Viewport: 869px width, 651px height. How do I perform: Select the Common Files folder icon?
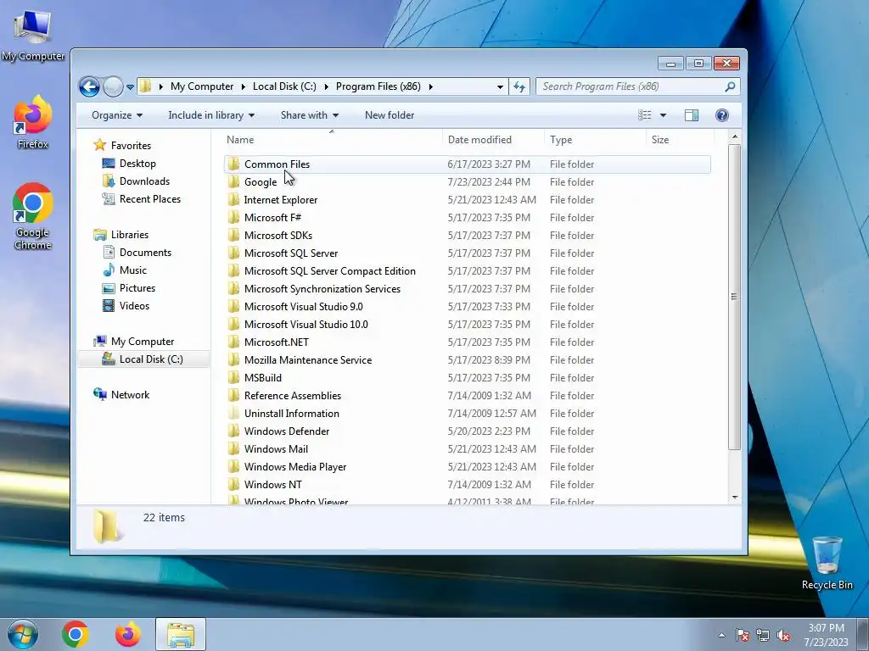(x=234, y=164)
